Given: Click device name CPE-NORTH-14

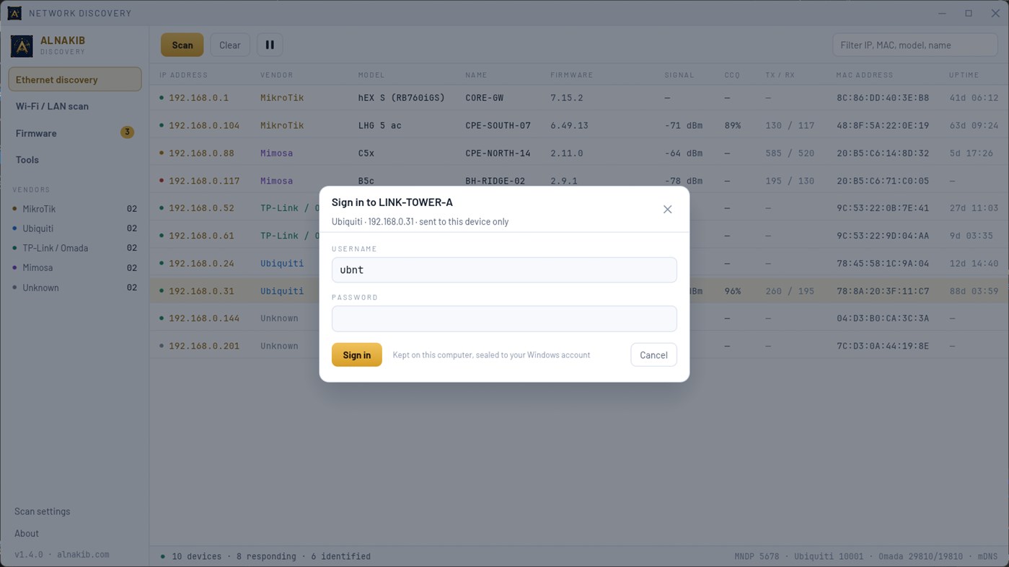Looking at the screenshot, I should [x=498, y=153].
